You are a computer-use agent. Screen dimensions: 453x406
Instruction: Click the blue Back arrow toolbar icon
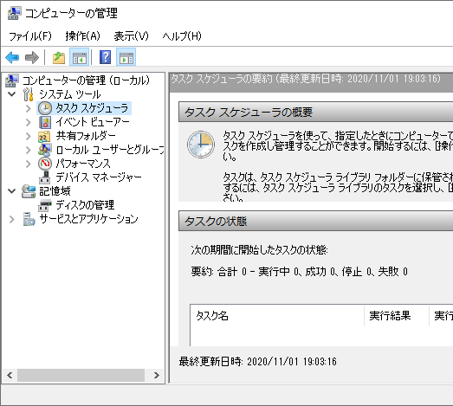(12, 57)
